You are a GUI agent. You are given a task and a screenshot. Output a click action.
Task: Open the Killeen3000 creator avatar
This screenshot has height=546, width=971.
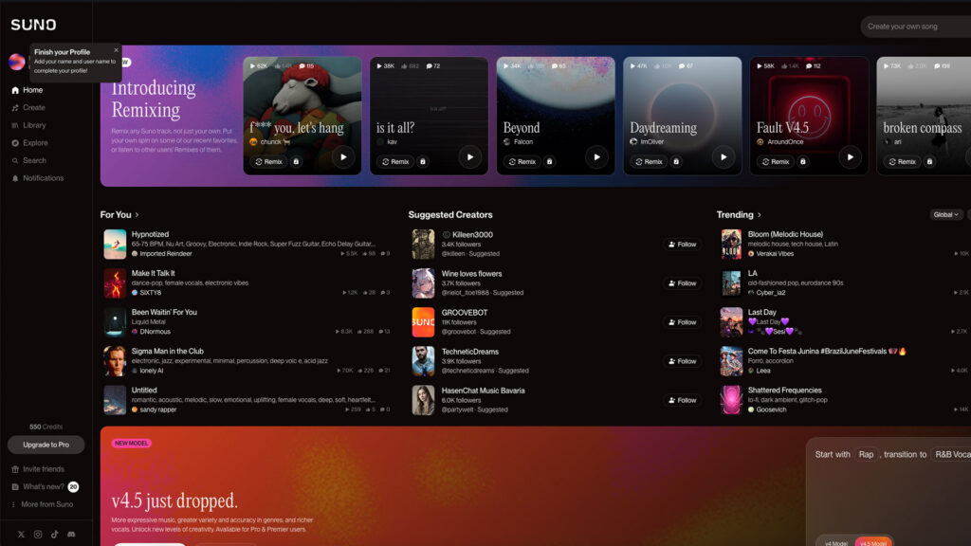tap(423, 244)
